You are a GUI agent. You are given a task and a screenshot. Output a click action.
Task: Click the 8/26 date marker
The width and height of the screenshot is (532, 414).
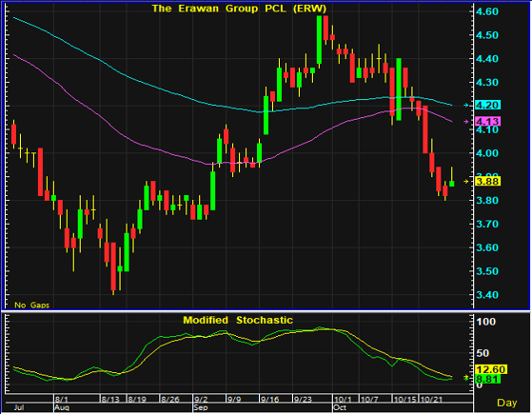(x=170, y=399)
